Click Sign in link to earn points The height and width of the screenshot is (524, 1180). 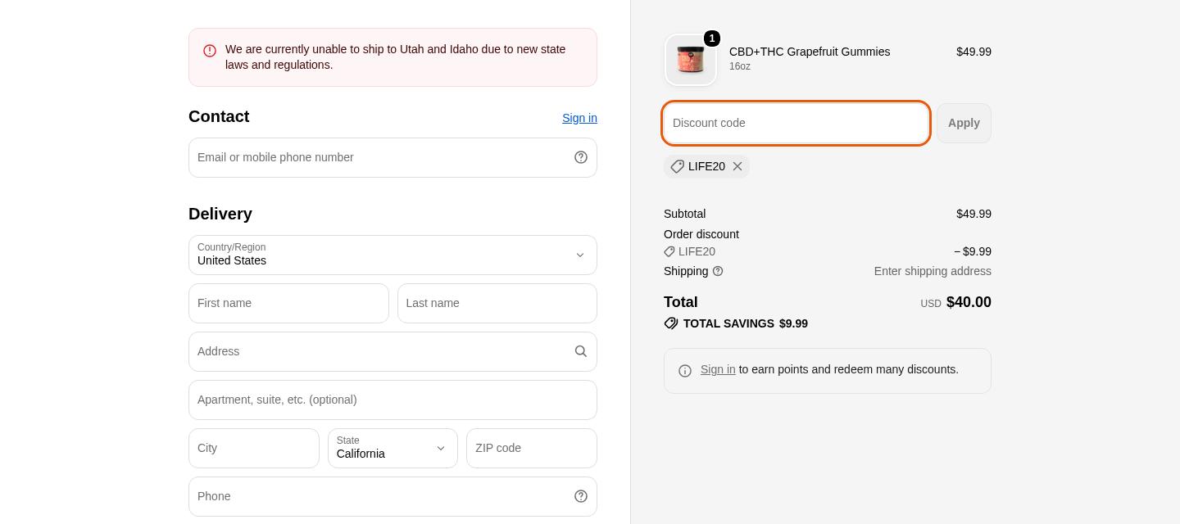(718, 369)
